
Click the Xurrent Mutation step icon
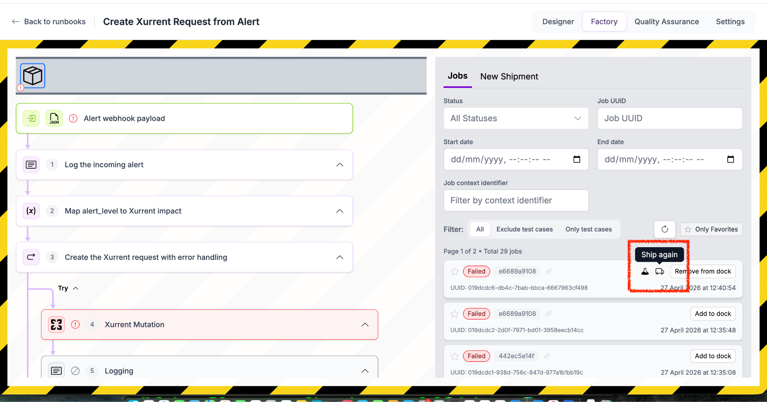coord(56,325)
